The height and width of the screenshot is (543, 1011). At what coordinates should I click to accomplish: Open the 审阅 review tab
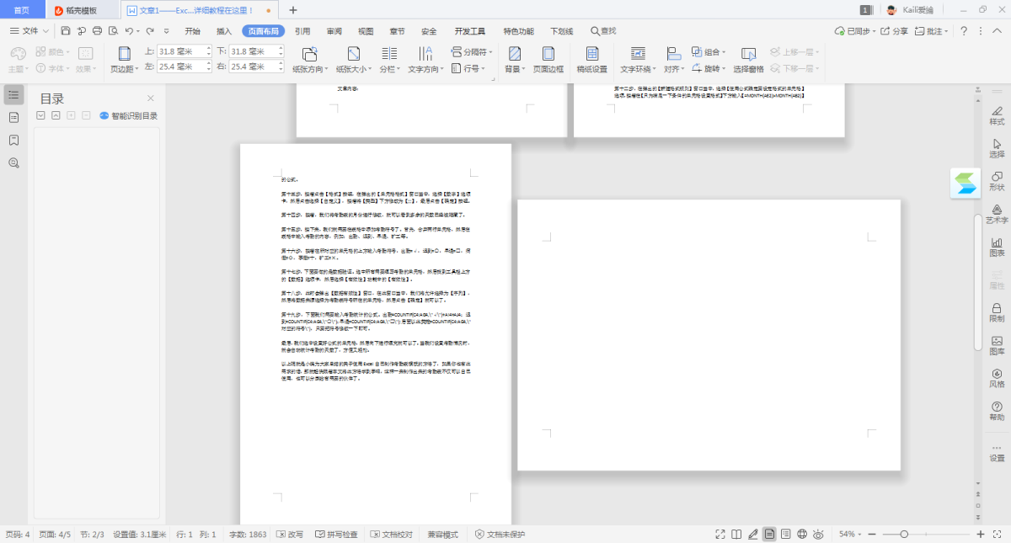pyautogui.click(x=334, y=31)
